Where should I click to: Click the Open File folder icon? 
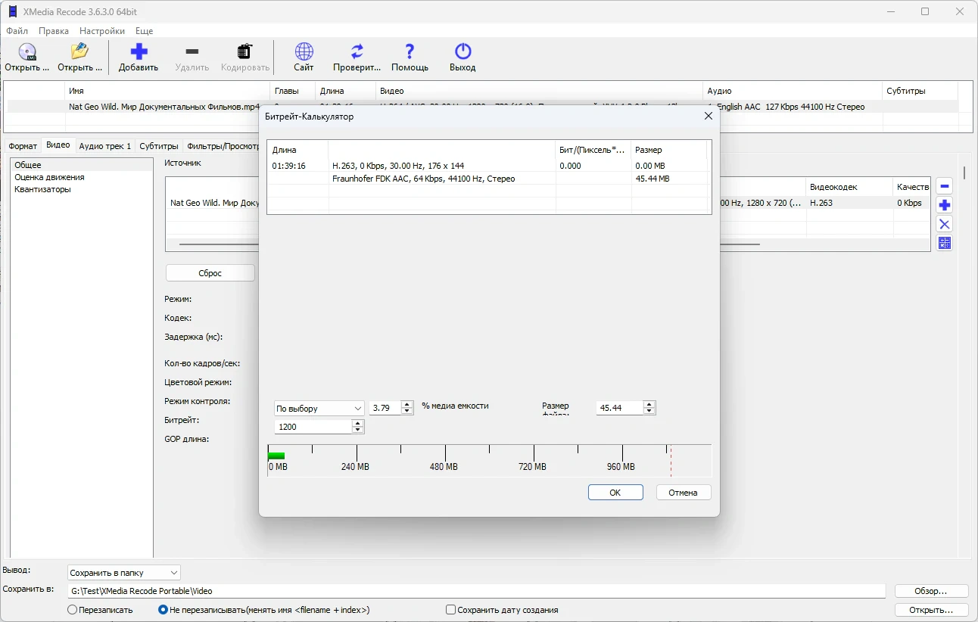click(x=79, y=51)
